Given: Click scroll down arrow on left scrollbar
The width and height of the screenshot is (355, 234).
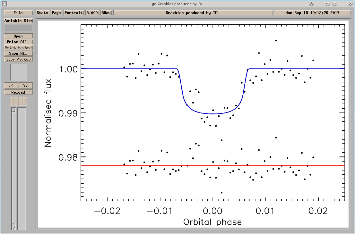Looking at the screenshot, I should (13, 228).
